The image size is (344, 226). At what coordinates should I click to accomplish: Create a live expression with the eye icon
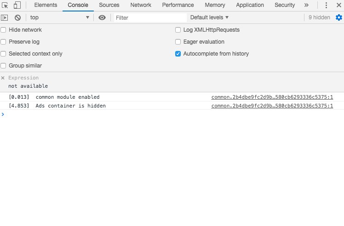pyautogui.click(x=102, y=17)
